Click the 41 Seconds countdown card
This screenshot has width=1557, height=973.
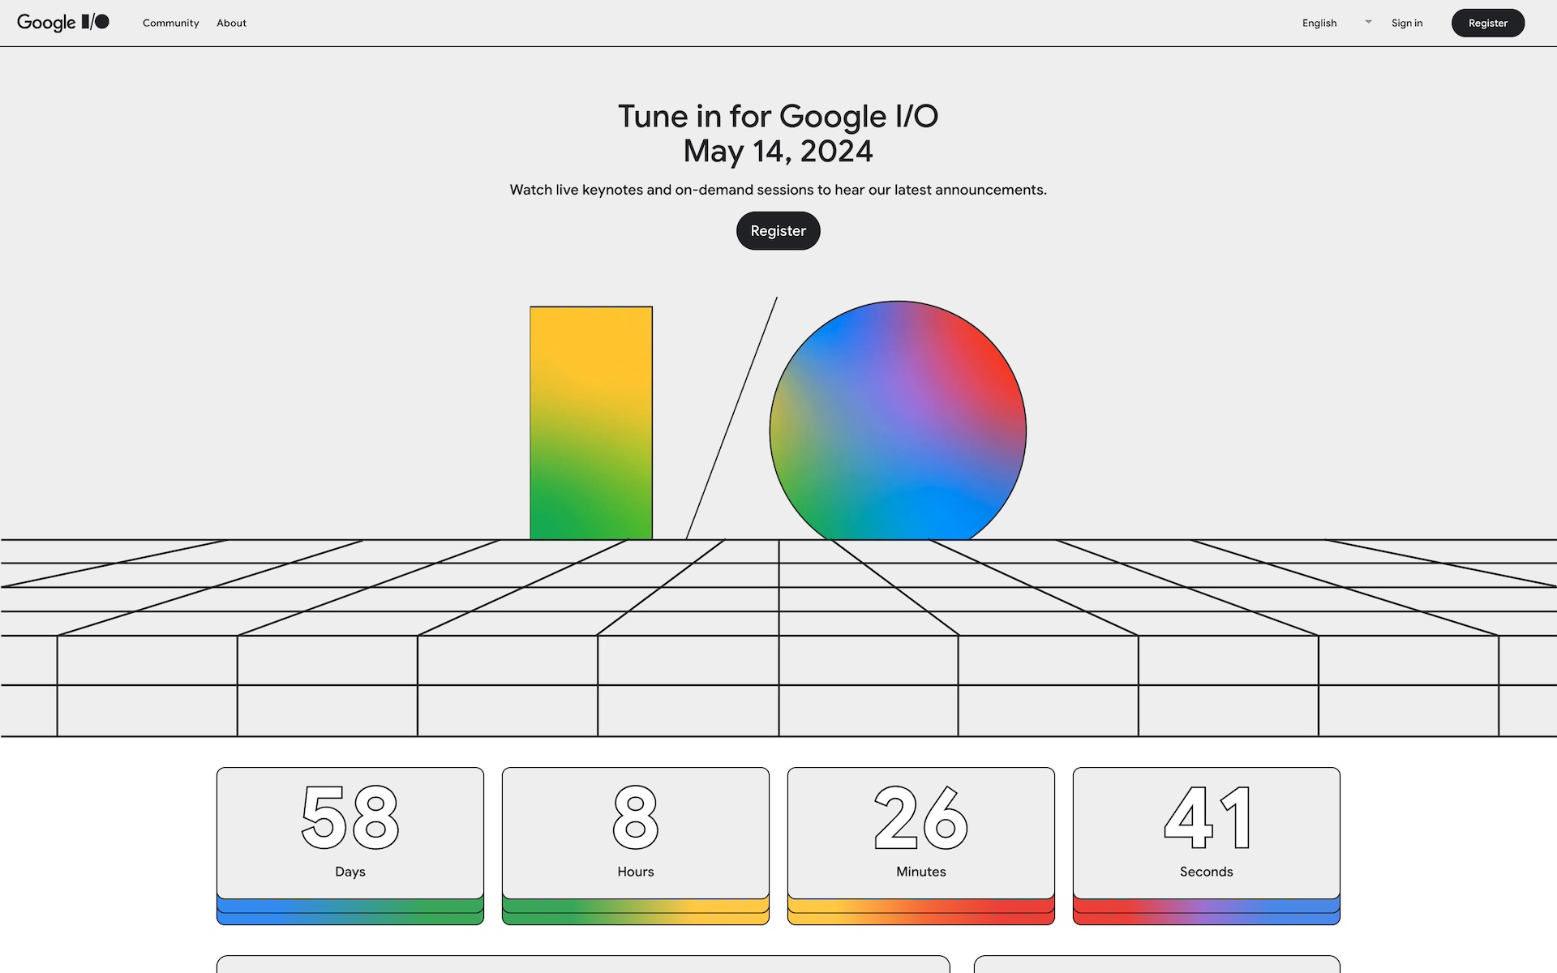(x=1207, y=833)
